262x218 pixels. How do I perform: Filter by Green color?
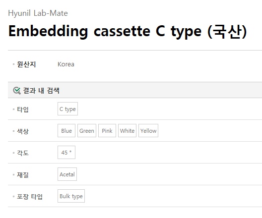tap(87, 131)
